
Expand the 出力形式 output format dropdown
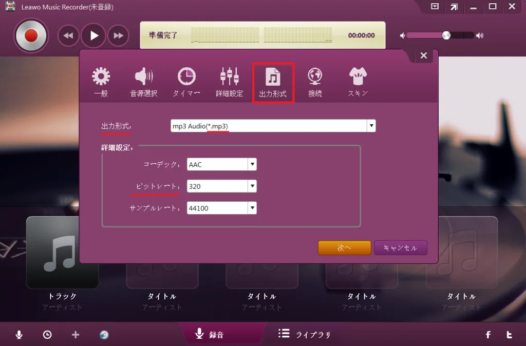(x=371, y=125)
